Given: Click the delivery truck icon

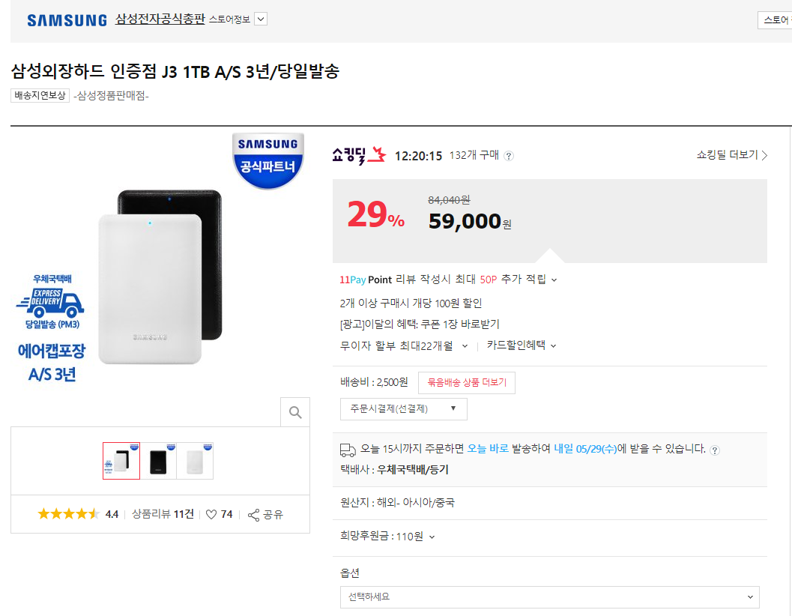Looking at the screenshot, I should [348, 450].
